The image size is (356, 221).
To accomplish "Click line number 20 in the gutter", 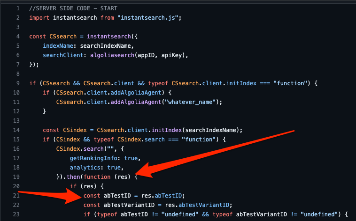I will (16, 186).
